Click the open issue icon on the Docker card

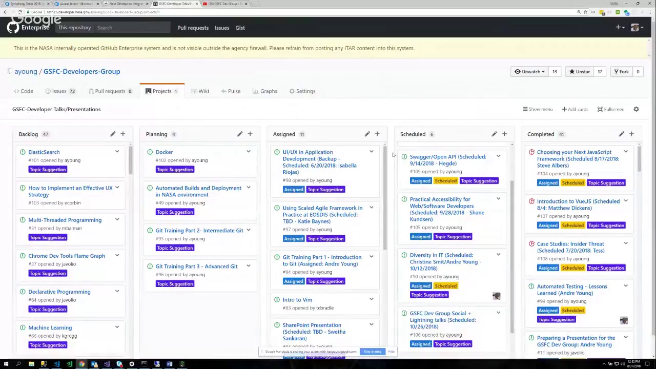point(150,152)
